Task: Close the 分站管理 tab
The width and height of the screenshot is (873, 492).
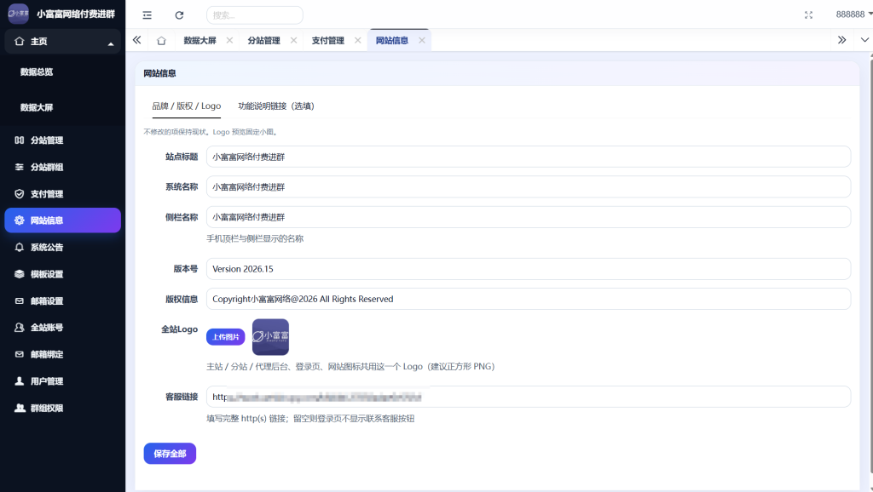Action: pyautogui.click(x=293, y=41)
